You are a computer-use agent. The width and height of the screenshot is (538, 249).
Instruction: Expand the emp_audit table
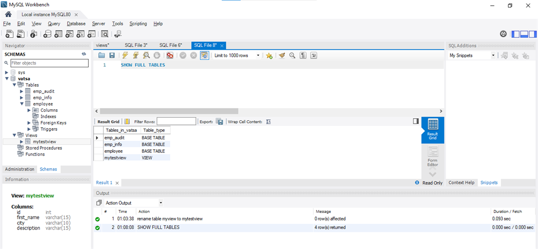(22, 91)
